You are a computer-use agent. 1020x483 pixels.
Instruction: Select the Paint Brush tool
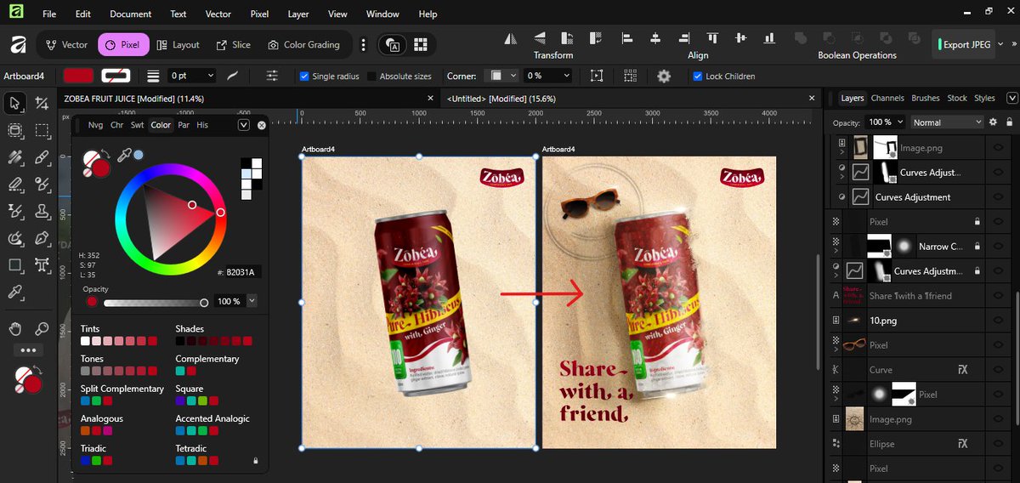pos(42,157)
